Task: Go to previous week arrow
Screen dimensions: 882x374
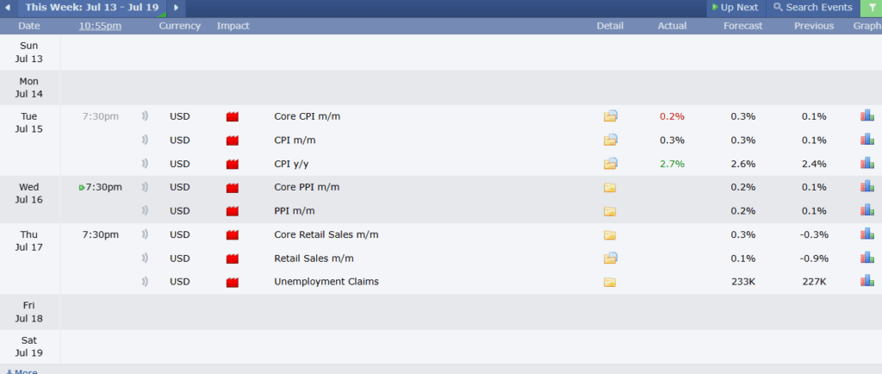Action: coord(8,8)
